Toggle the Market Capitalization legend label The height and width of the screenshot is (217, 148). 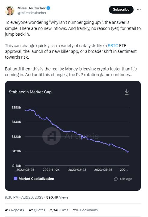(36, 179)
